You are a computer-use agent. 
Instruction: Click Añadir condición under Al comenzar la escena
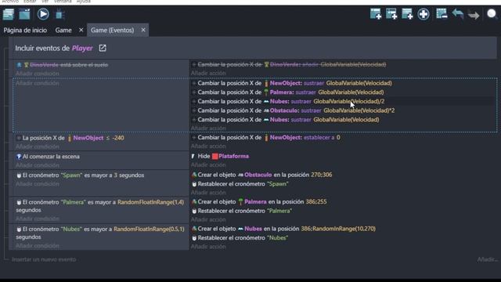[38, 165]
